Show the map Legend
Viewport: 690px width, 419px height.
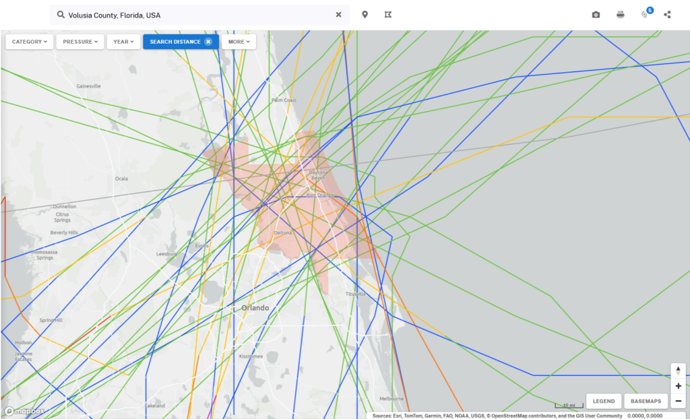[603, 401]
